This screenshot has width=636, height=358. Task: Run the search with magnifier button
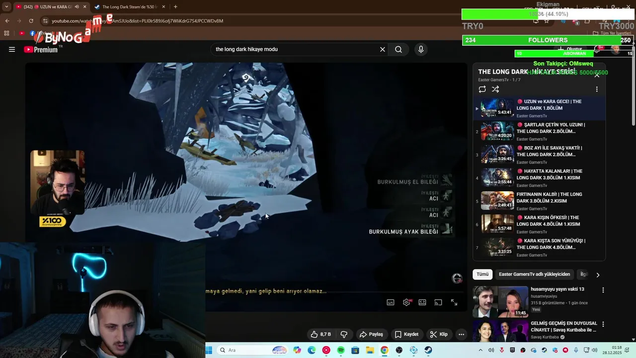click(398, 49)
